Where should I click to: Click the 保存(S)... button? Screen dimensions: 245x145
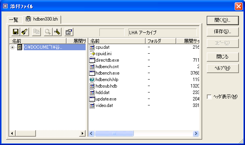[x=223, y=32]
